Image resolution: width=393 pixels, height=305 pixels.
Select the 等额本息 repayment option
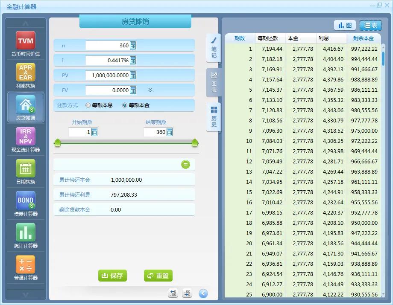point(88,105)
